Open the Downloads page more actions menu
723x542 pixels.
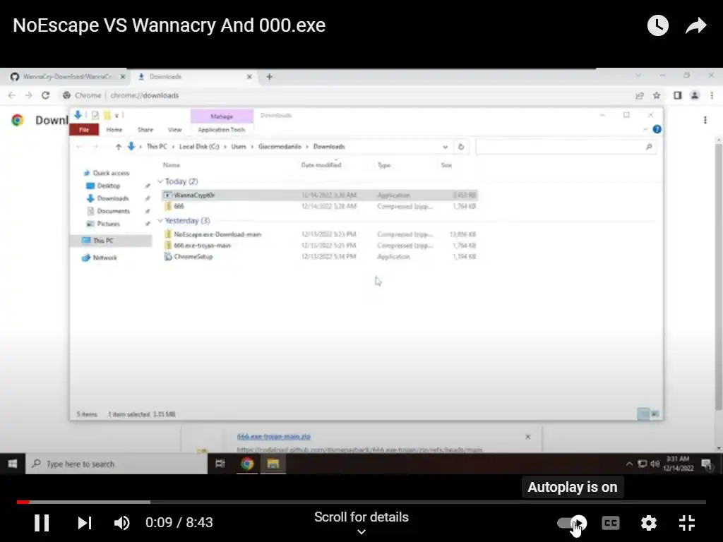(x=705, y=120)
